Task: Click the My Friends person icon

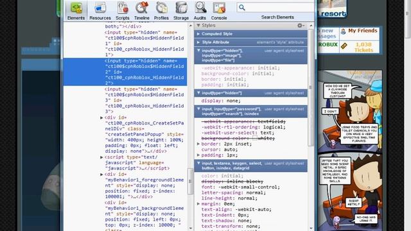Action: pyautogui.click(x=343, y=31)
